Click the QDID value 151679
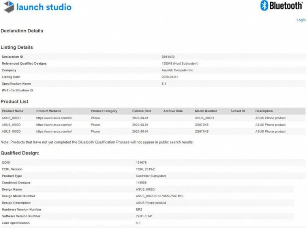This screenshot has height=228, width=308. click(141, 162)
